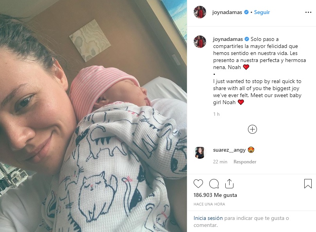The image size is (316, 232).
Task: Click the Inicia sesión link
Action: click(x=208, y=218)
